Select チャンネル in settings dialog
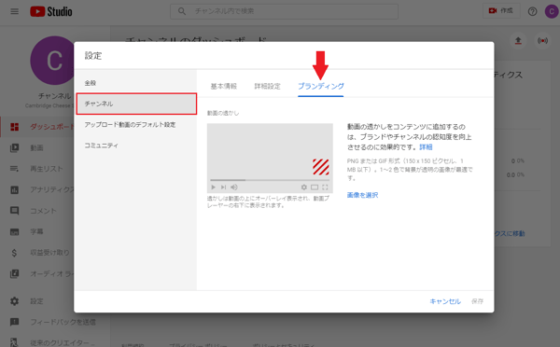Screen dimensions: 560x347 136,104
